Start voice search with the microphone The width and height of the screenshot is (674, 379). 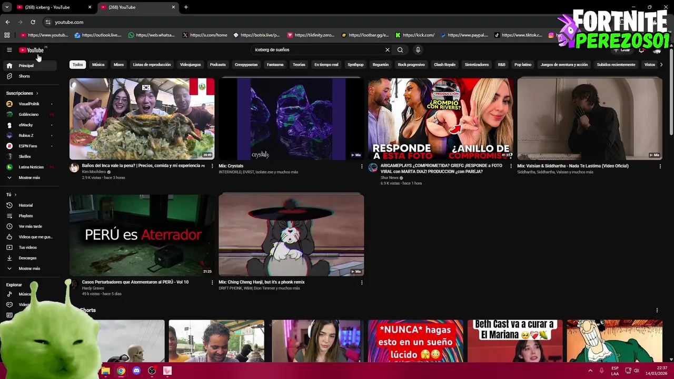click(418, 50)
